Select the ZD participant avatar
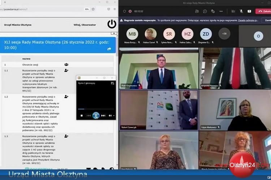This screenshot has width=271, height=180. [206, 34]
